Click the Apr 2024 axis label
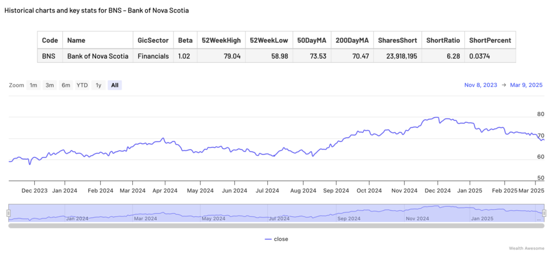Viewport: 555px width, 257px height. (165, 190)
